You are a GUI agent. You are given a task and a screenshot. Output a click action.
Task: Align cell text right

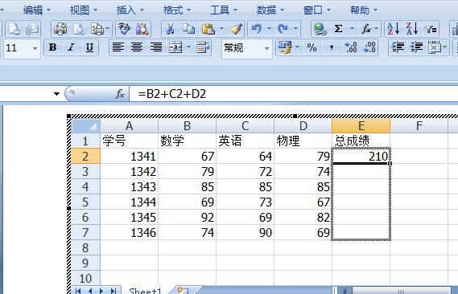(156, 47)
